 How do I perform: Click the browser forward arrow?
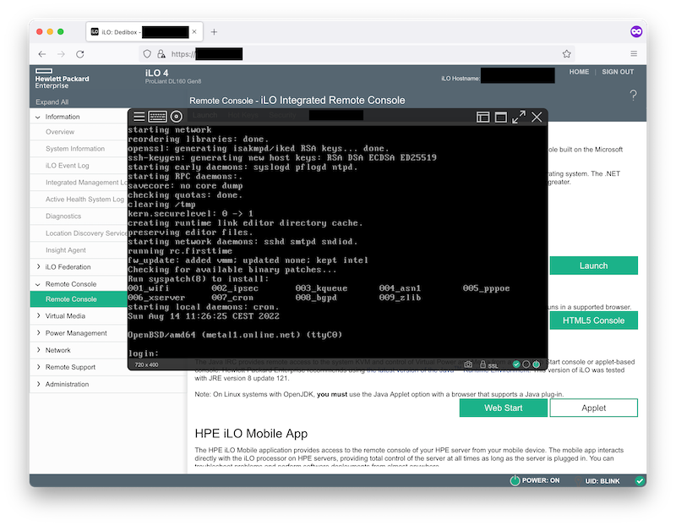click(x=61, y=54)
